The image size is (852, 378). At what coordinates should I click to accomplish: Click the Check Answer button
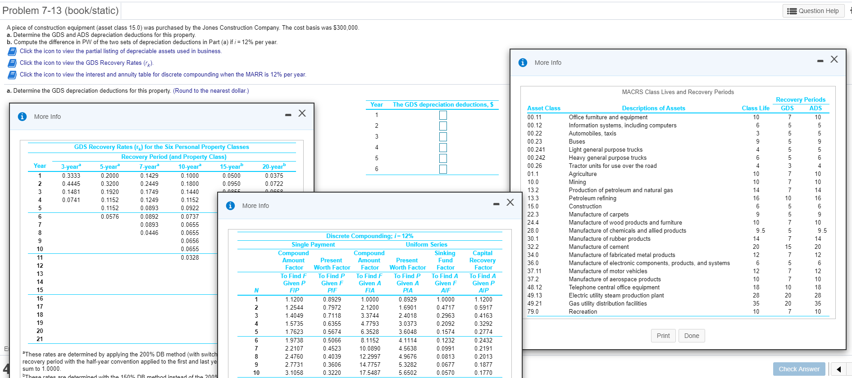point(799,369)
